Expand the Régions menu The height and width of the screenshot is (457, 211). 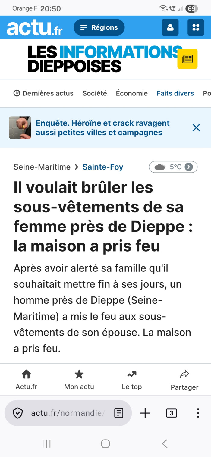[99, 27]
